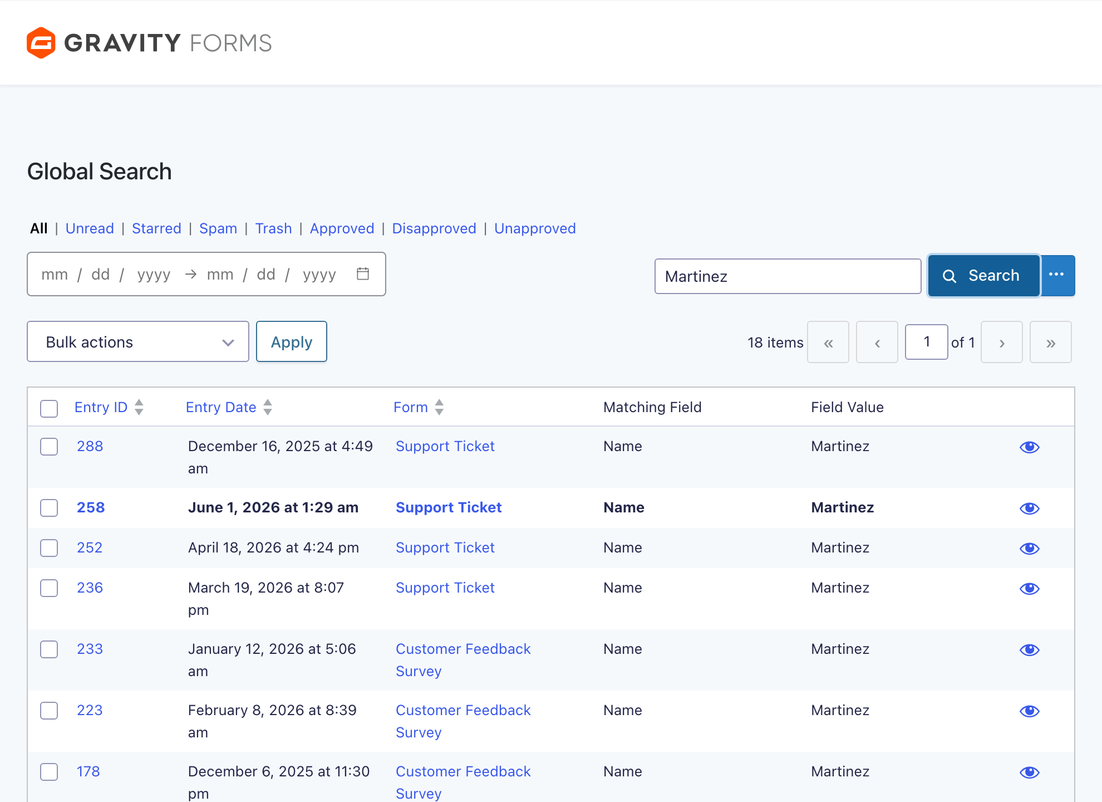This screenshot has height=802, width=1102.
Task: Open entry ID 252 link
Action: pyautogui.click(x=90, y=547)
